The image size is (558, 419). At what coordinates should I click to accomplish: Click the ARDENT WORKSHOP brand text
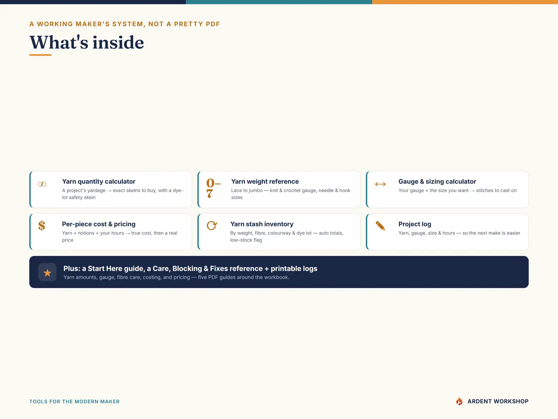[498, 402]
